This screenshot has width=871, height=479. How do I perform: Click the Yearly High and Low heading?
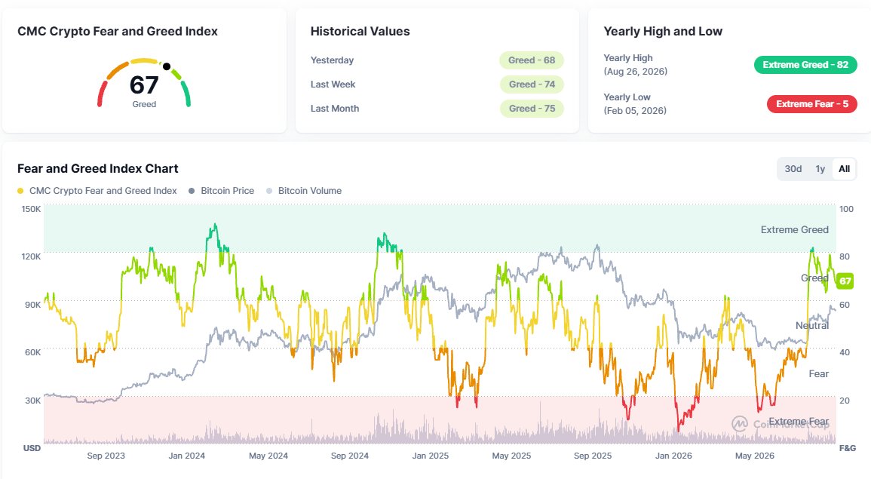663,32
